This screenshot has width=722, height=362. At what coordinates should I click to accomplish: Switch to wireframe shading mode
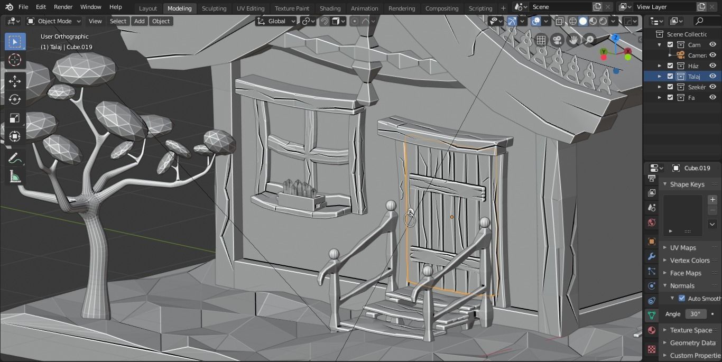573,21
